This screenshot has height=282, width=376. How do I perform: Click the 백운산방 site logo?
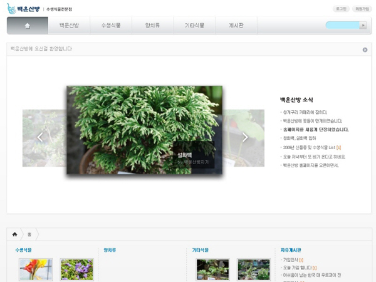pos(23,8)
